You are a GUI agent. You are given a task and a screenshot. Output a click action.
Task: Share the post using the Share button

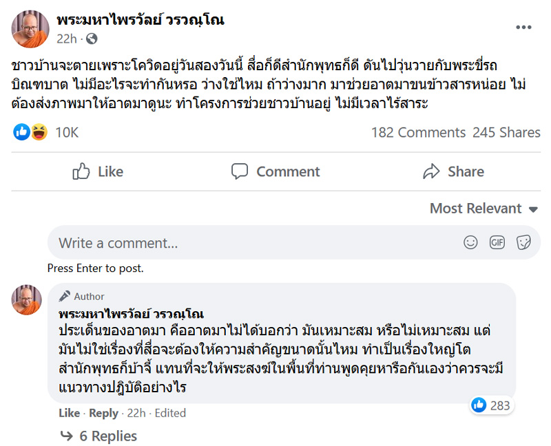453,171
